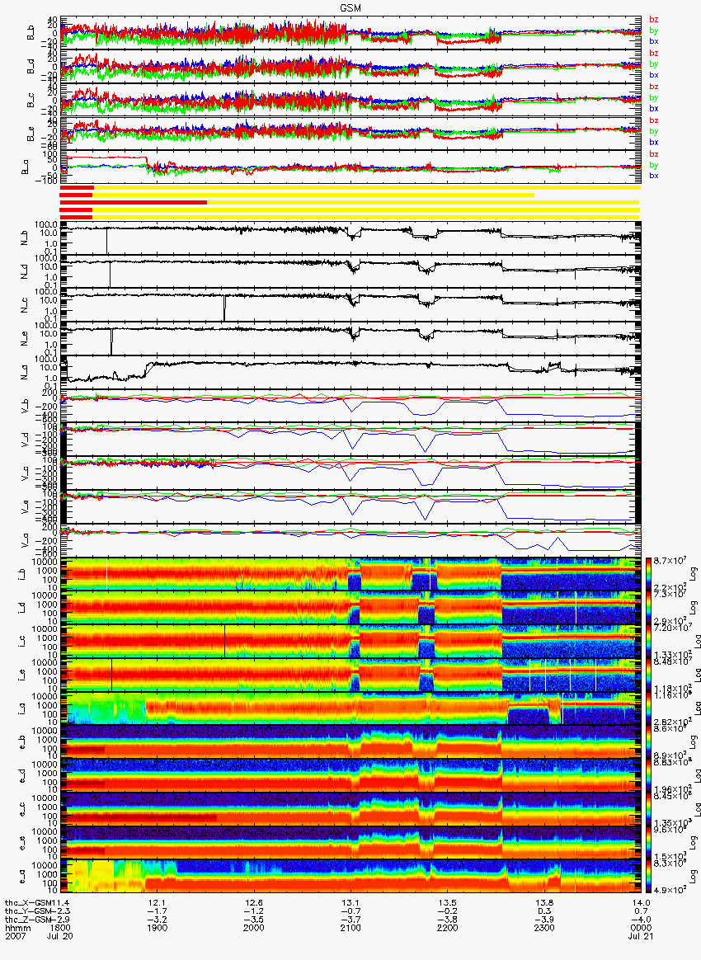Click the e_d electron spectrogram label
Viewport: 701px width, 960px height.
[22, 776]
